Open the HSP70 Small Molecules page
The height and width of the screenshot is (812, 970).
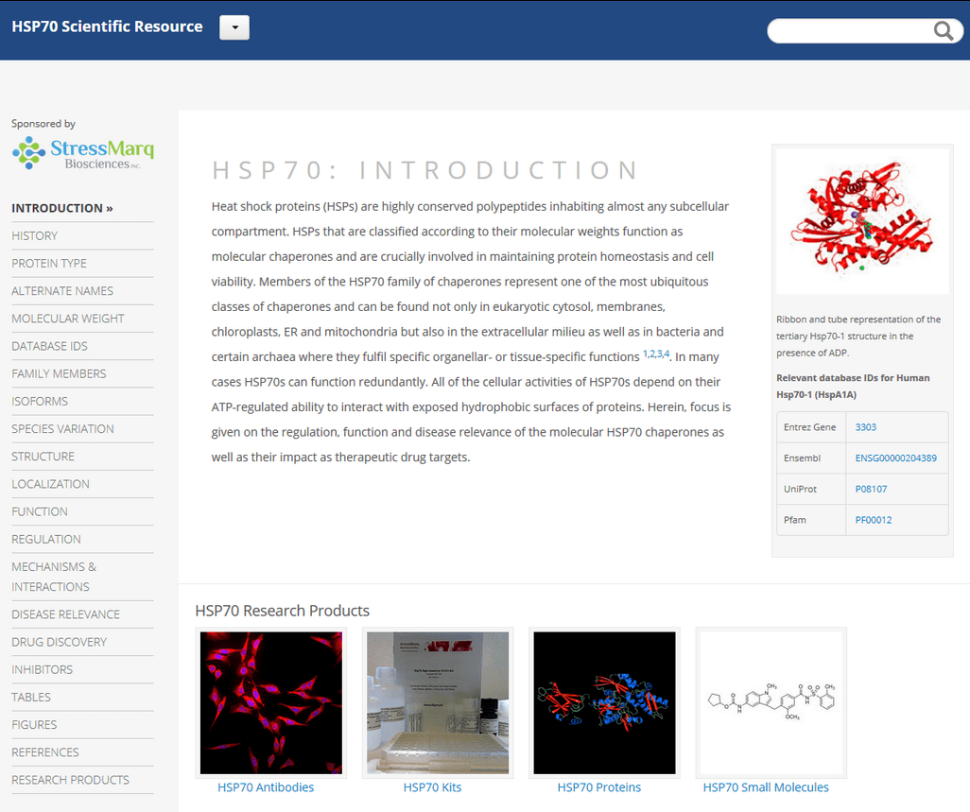pos(766,786)
